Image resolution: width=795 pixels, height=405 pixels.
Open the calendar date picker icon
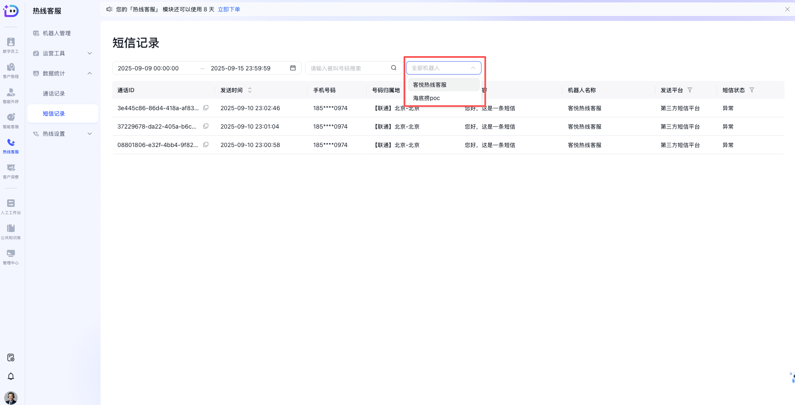(x=293, y=68)
